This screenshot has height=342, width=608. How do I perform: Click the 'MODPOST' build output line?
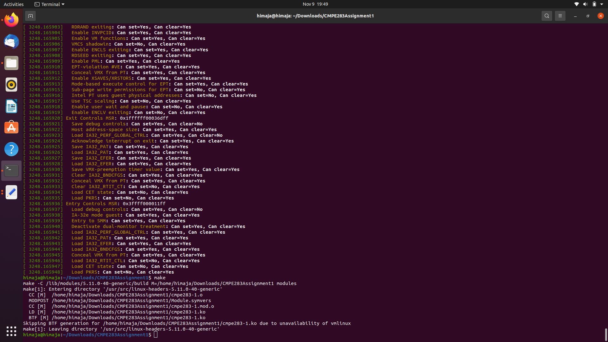point(120,301)
